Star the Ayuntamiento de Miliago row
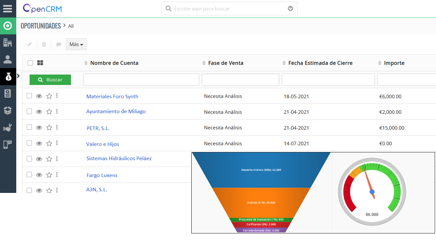The image size is (436, 249). (49, 112)
